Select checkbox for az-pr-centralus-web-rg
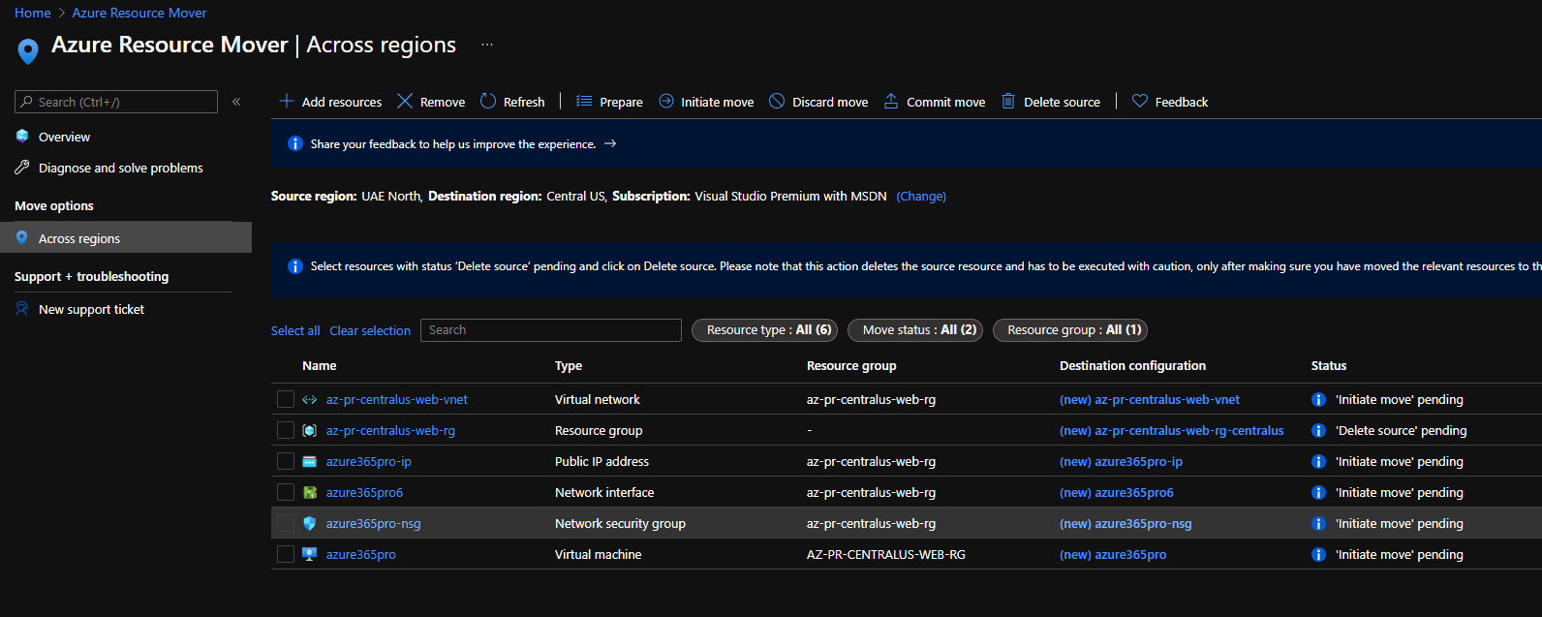This screenshot has width=1542, height=617. click(x=286, y=430)
